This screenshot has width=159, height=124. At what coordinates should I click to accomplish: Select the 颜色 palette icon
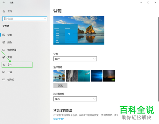[x=4, y=42]
